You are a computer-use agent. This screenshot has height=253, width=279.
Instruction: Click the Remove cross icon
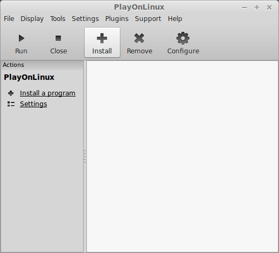(139, 38)
